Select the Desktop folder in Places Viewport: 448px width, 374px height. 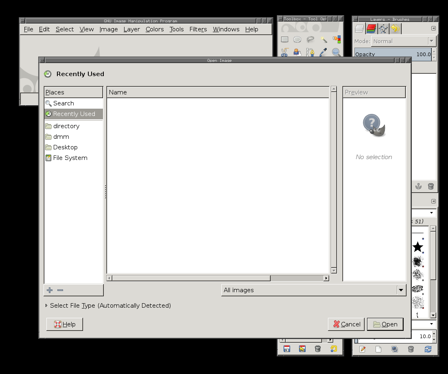tap(73, 147)
